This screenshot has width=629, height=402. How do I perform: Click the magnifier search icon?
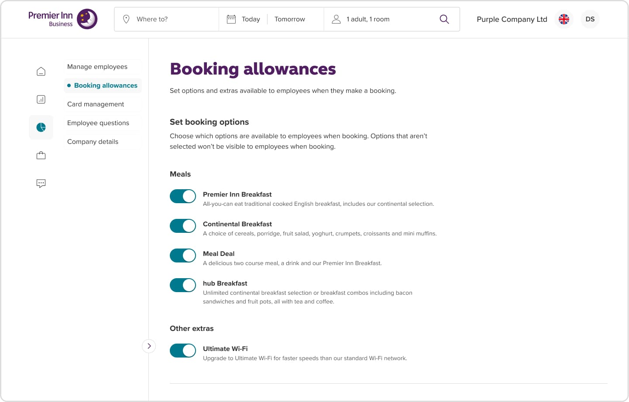[x=444, y=19]
